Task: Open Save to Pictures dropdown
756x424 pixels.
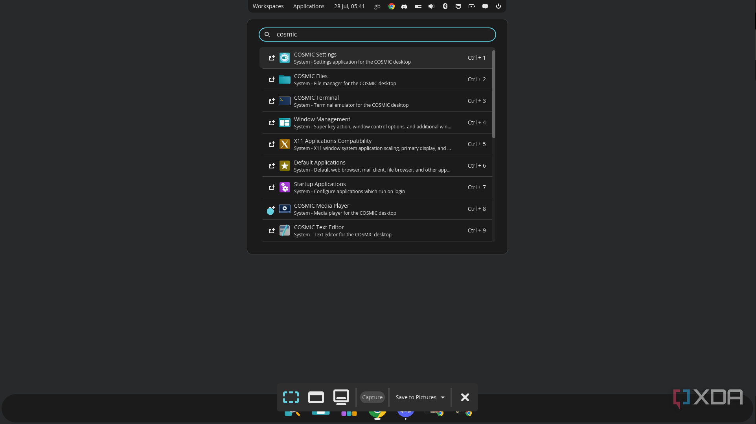Action: coord(420,397)
